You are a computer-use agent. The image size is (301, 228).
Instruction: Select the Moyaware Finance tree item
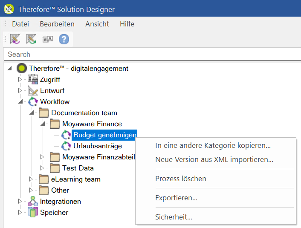point(92,124)
